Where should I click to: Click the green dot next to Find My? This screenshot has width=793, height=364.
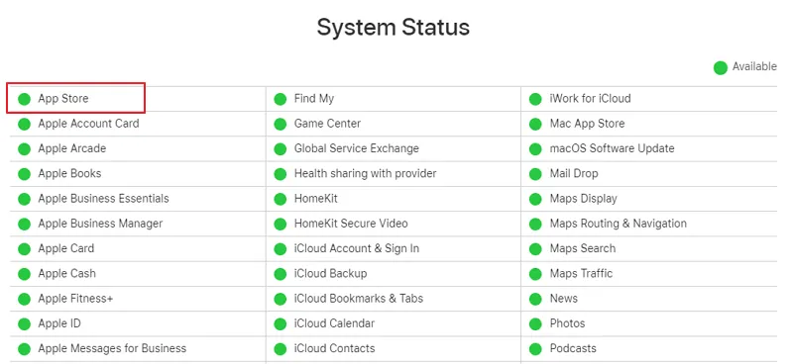click(281, 99)
